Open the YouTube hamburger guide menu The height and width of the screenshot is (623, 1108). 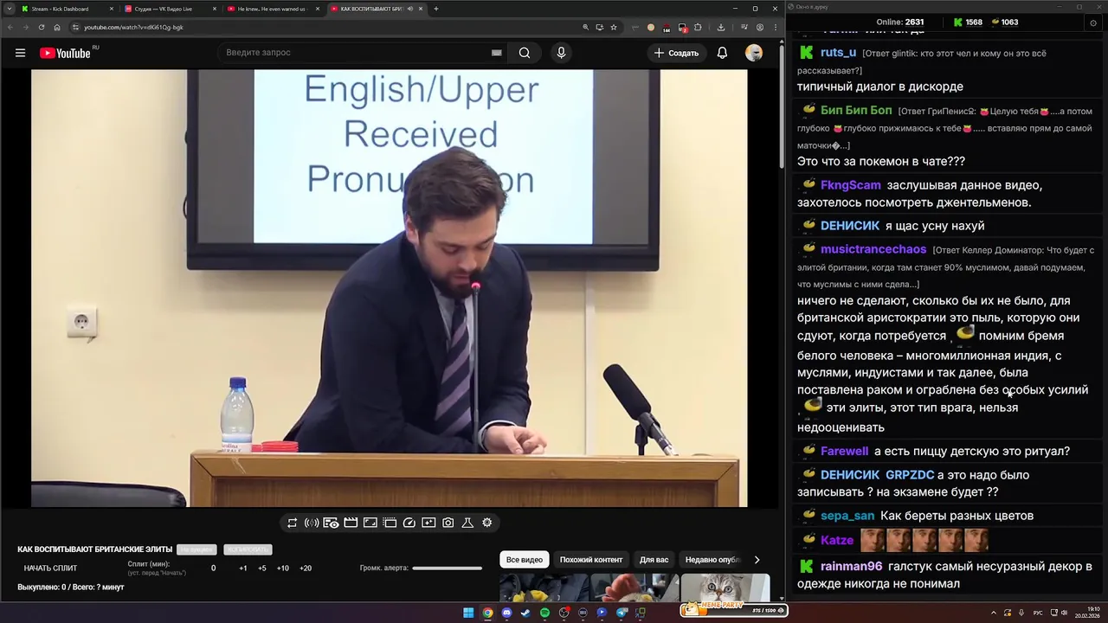point(20,53)
